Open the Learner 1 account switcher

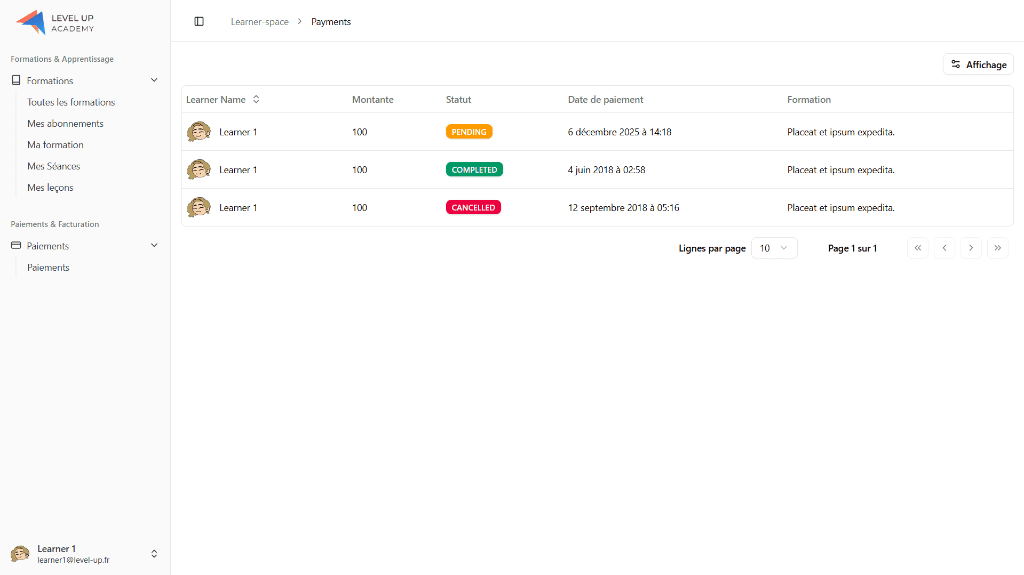(x=154, y=554)
